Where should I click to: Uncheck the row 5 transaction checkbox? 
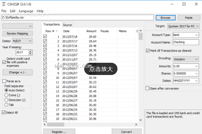click(45, 55)
